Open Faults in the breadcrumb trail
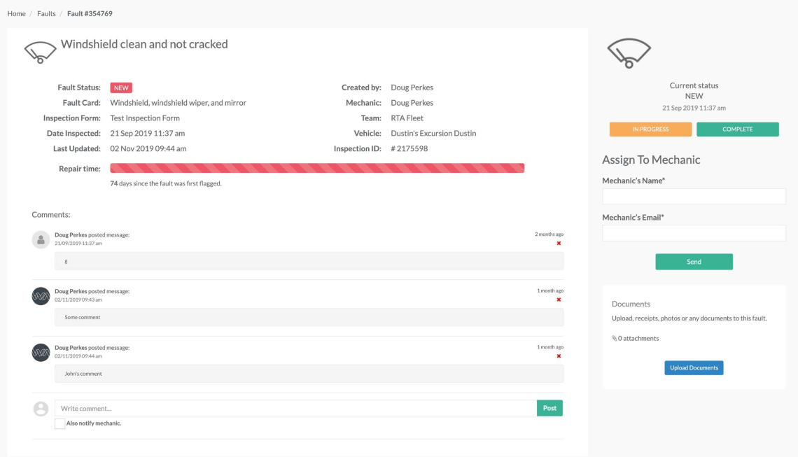798x457 pixels. point(47,14)
